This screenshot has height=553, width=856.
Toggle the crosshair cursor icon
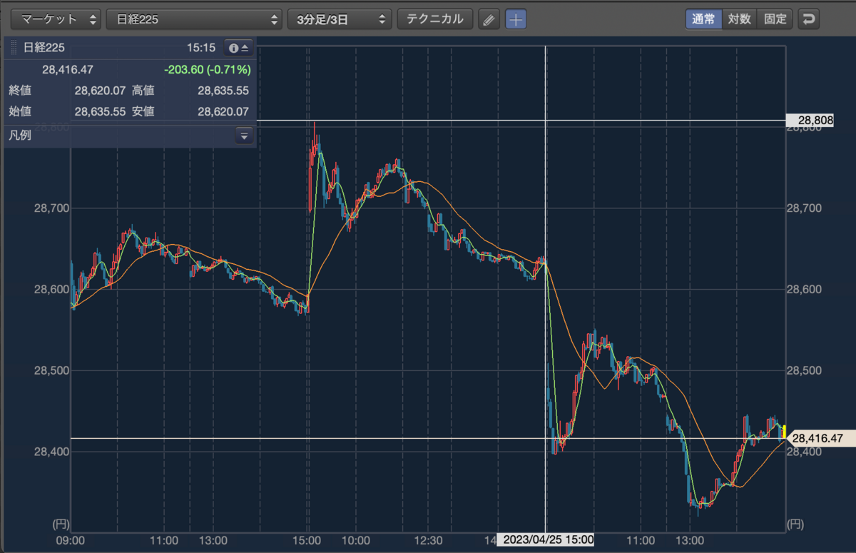tap(516, 20)
